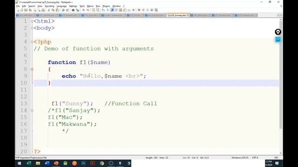Close the p25_funcarg.php tab
Viewport: 298px width, 167px height.
point(188,15)
